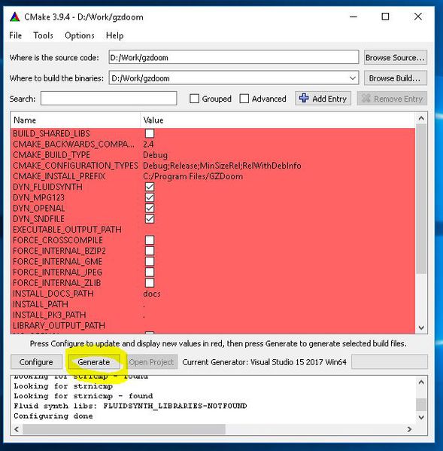Enable FORCE_INTERNAL_JPEG checkbox
Image resolution: width=443 pixels, height=451 pixels.
click(x=150, y=272)
